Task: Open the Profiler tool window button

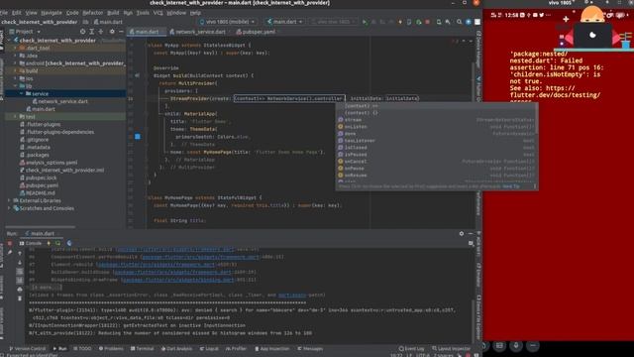Action: coord(236,348)
